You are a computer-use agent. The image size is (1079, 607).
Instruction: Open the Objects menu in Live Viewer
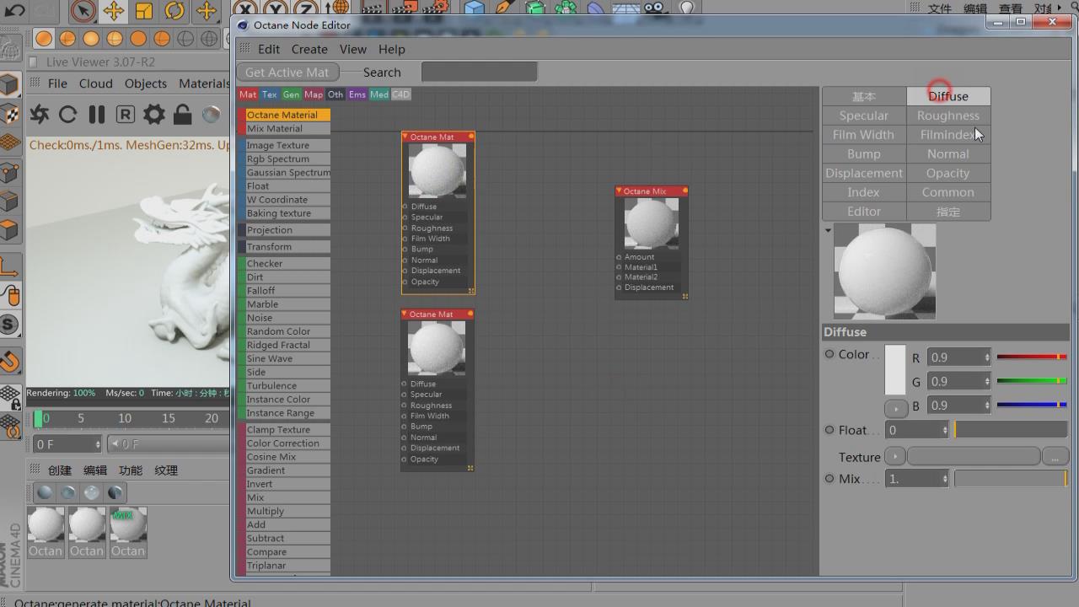tap(146, 83)
